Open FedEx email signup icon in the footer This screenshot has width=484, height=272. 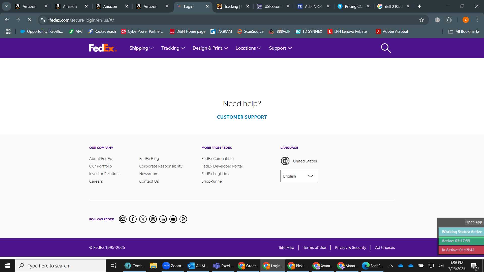(123, 219)
